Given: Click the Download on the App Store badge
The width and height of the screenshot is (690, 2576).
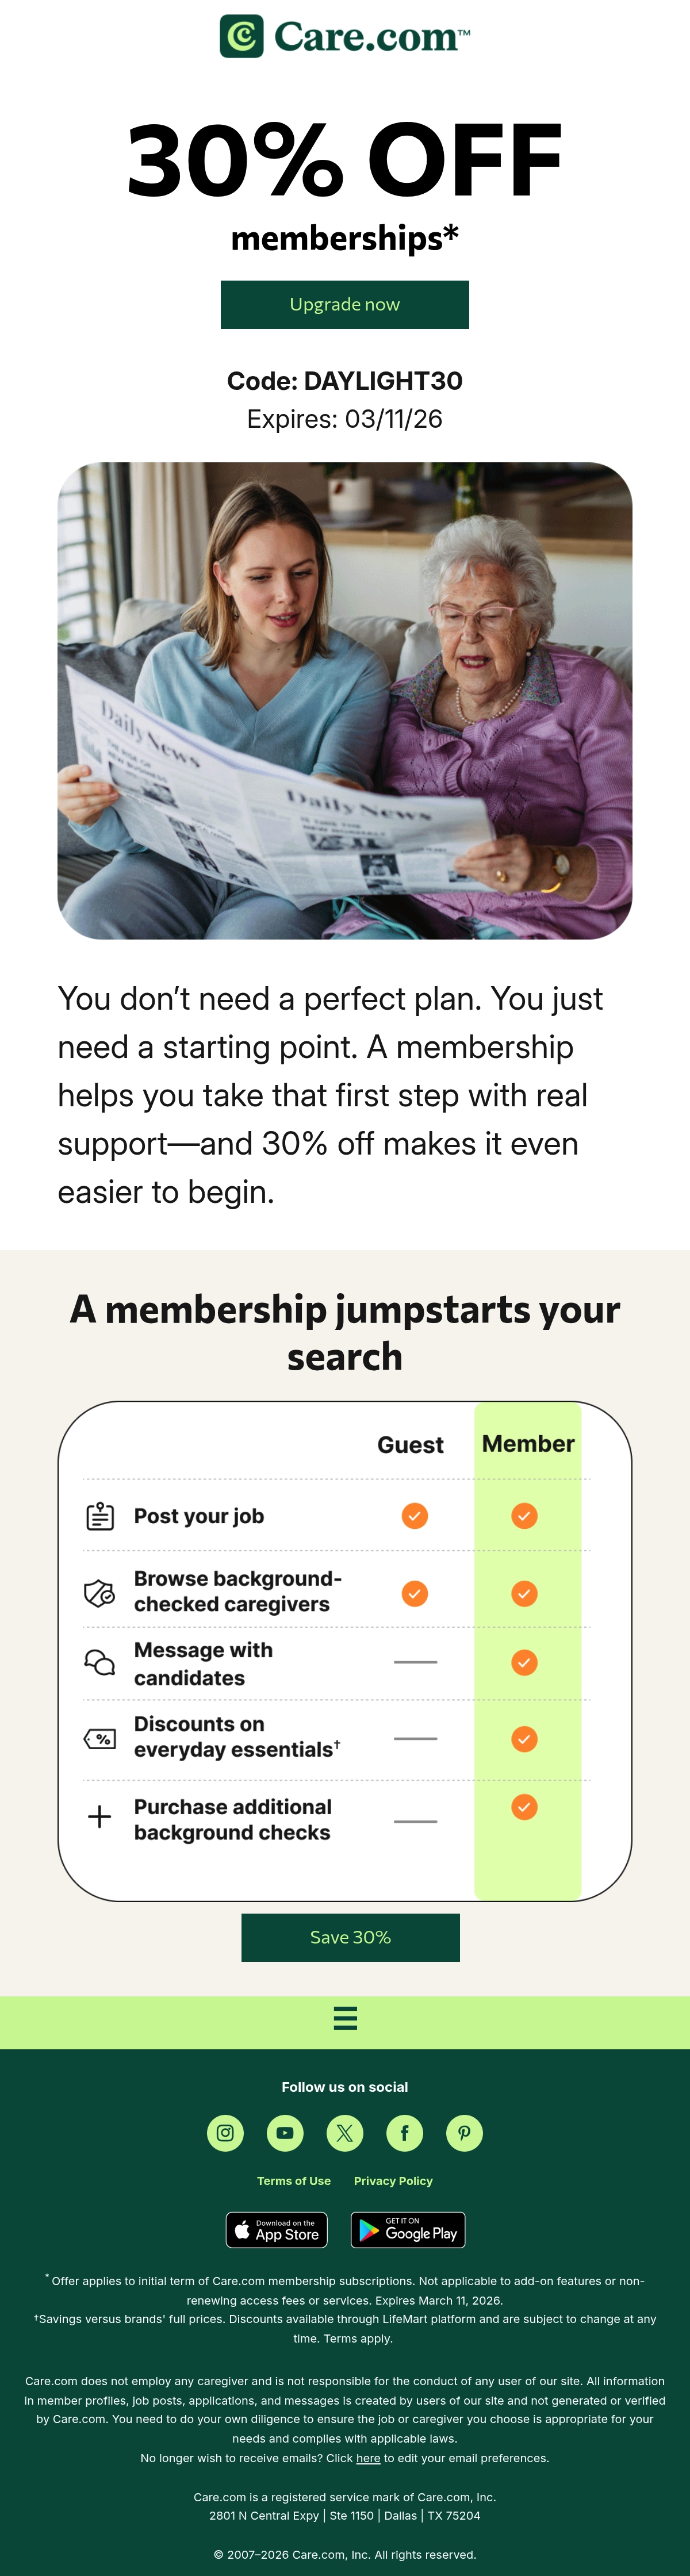Looking at the screenshot, I should click(277, 2230).
